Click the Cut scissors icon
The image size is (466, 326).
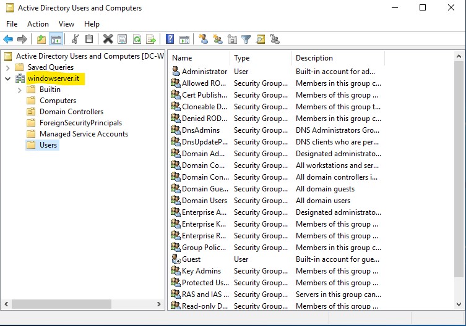point(75,39)
